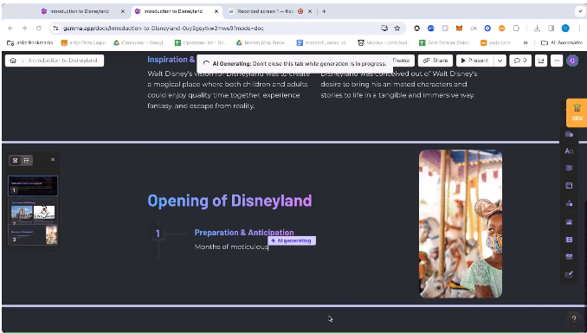Click the Share button

pos(435,61)
